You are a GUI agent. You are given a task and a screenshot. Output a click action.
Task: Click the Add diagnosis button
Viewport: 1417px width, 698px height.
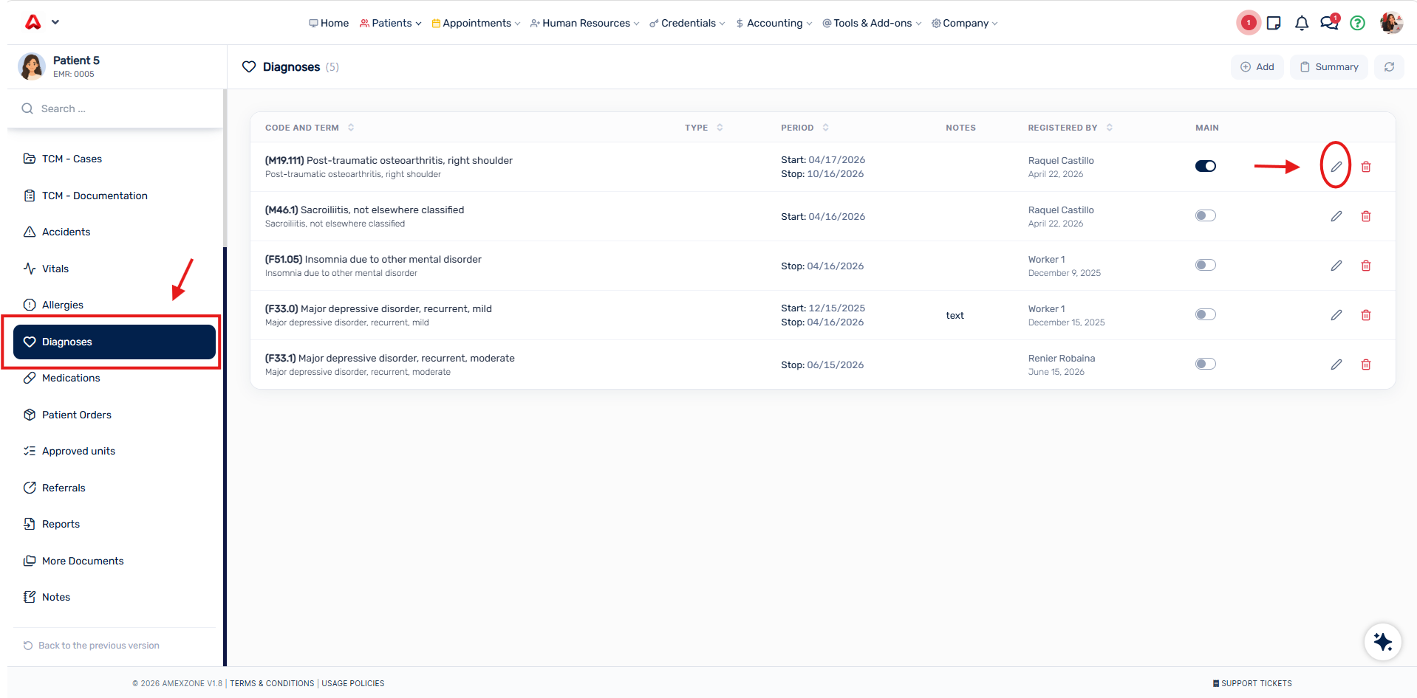coord(1257,67)
